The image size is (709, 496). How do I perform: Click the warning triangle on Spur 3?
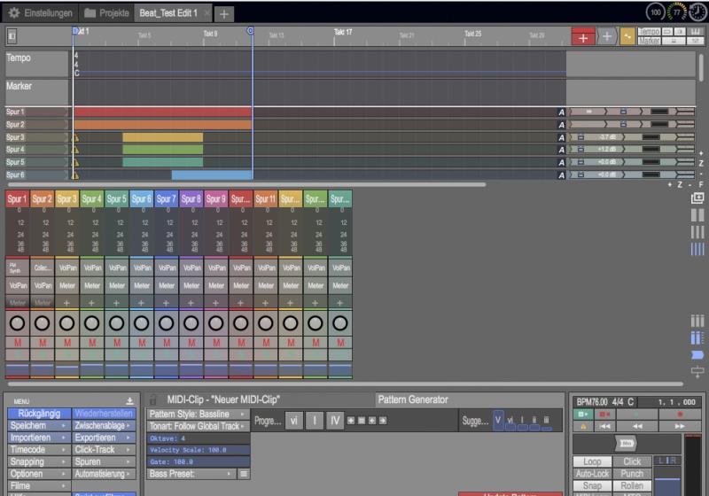click(x=75, y=138)
